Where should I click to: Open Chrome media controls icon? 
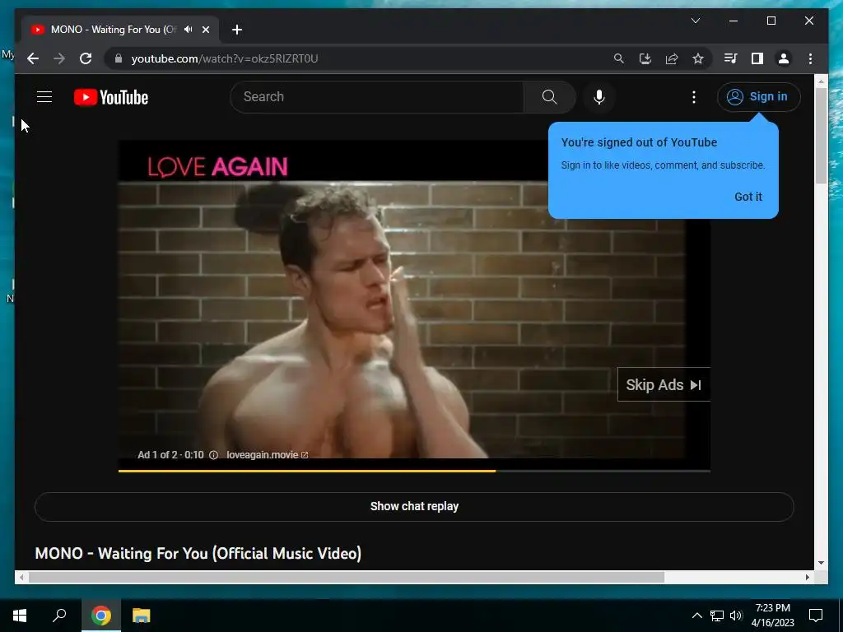tap(730, 58)
